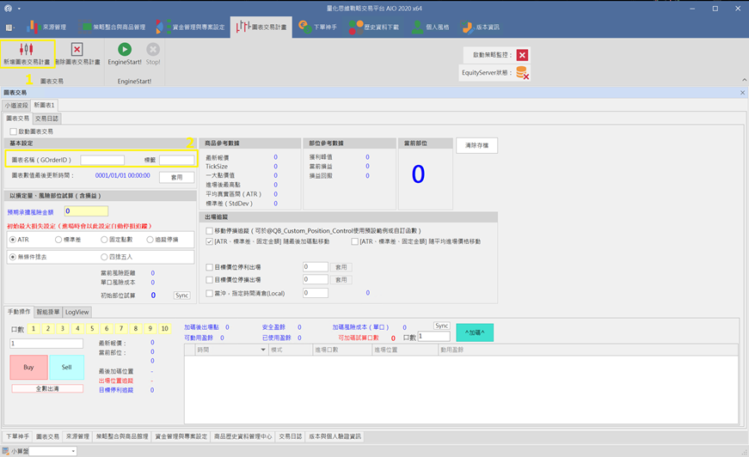Click the red Buy button

coord(28,367)
